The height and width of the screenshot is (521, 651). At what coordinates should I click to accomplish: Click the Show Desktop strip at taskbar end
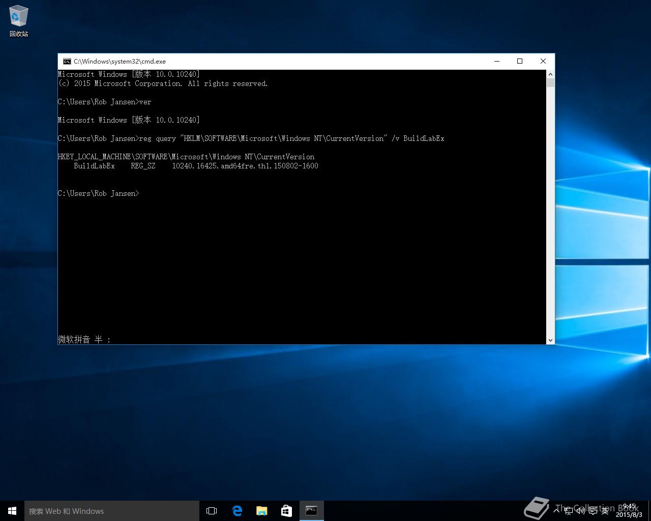pyautogui.click(x=649, y=511)
